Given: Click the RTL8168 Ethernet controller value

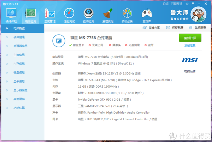Looking at the screenshot, I should [x=118, y=119].
